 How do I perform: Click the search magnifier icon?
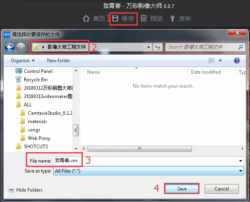coord(240,47)
